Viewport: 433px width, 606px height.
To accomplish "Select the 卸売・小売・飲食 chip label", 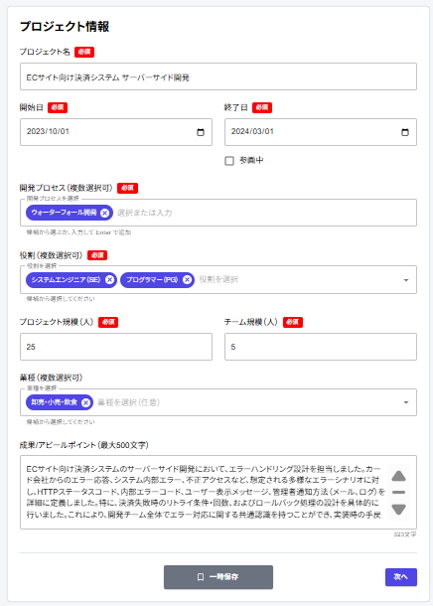I will pyautogui.click(x=54, y=402).
